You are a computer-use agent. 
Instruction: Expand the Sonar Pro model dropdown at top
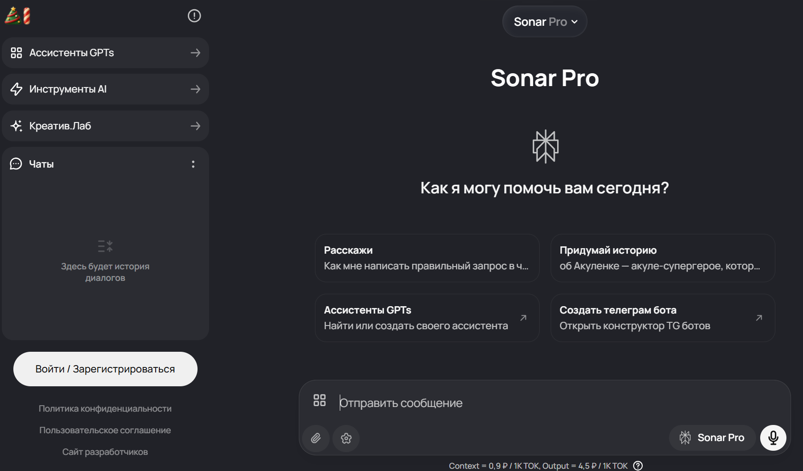tap(545, 22)
